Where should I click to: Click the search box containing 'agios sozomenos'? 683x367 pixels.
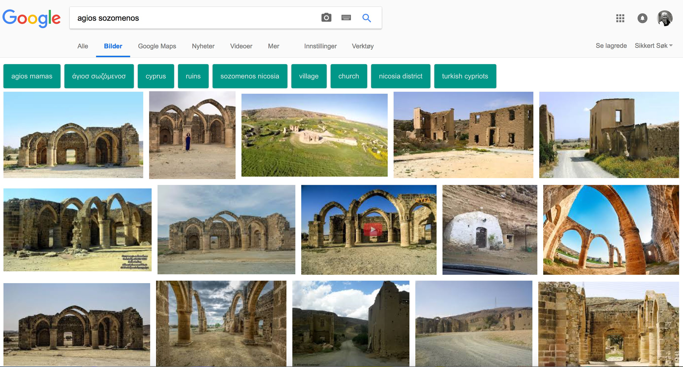pyautogui.click(x=194, y=18)
